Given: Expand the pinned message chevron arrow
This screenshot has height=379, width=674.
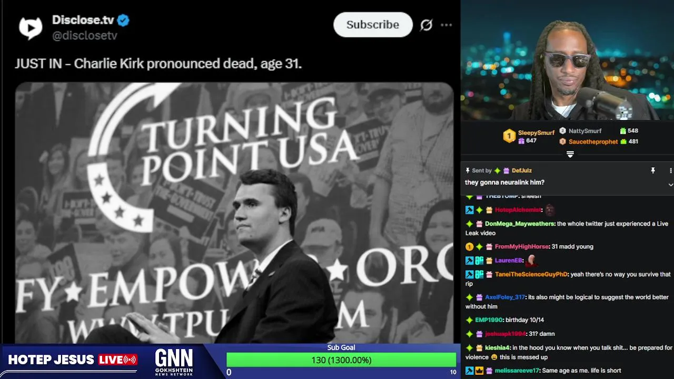Looking at the screenshot, I should point(670,185).
